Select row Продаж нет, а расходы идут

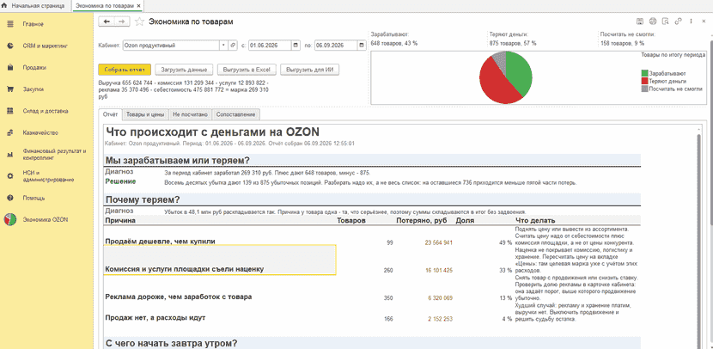coord(155,317)
